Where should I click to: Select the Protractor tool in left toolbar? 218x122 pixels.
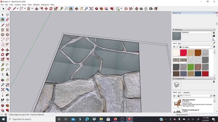[2, 69]
